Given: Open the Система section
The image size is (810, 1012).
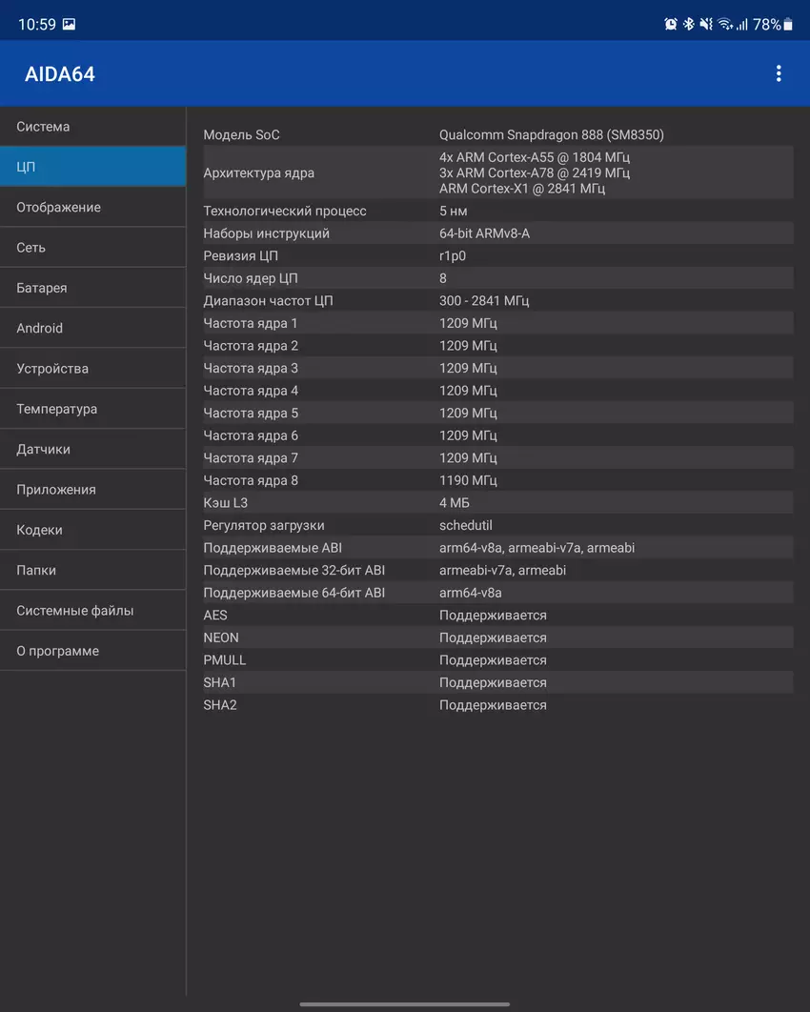Looking at the screenshot, I should [x=92, y=127].
